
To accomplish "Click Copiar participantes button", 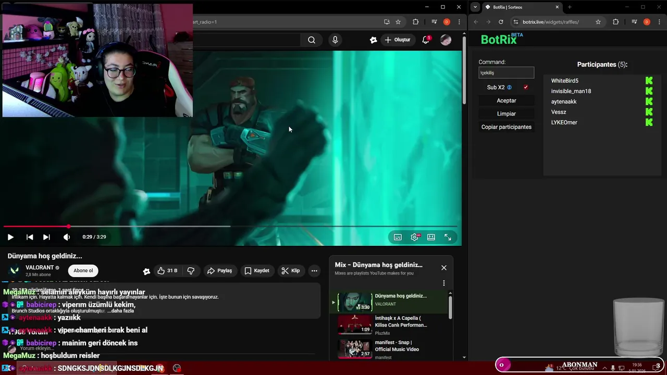I will [x=507, y=127].
